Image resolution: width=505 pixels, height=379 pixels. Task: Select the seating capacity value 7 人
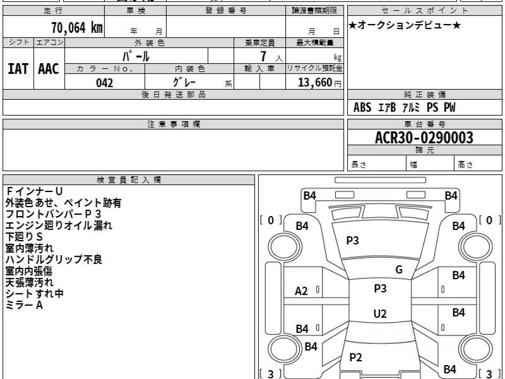point(271,57)
